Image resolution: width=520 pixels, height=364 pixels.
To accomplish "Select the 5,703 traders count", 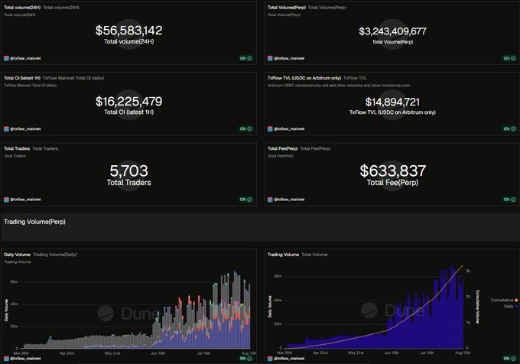I will coord(129,171).
